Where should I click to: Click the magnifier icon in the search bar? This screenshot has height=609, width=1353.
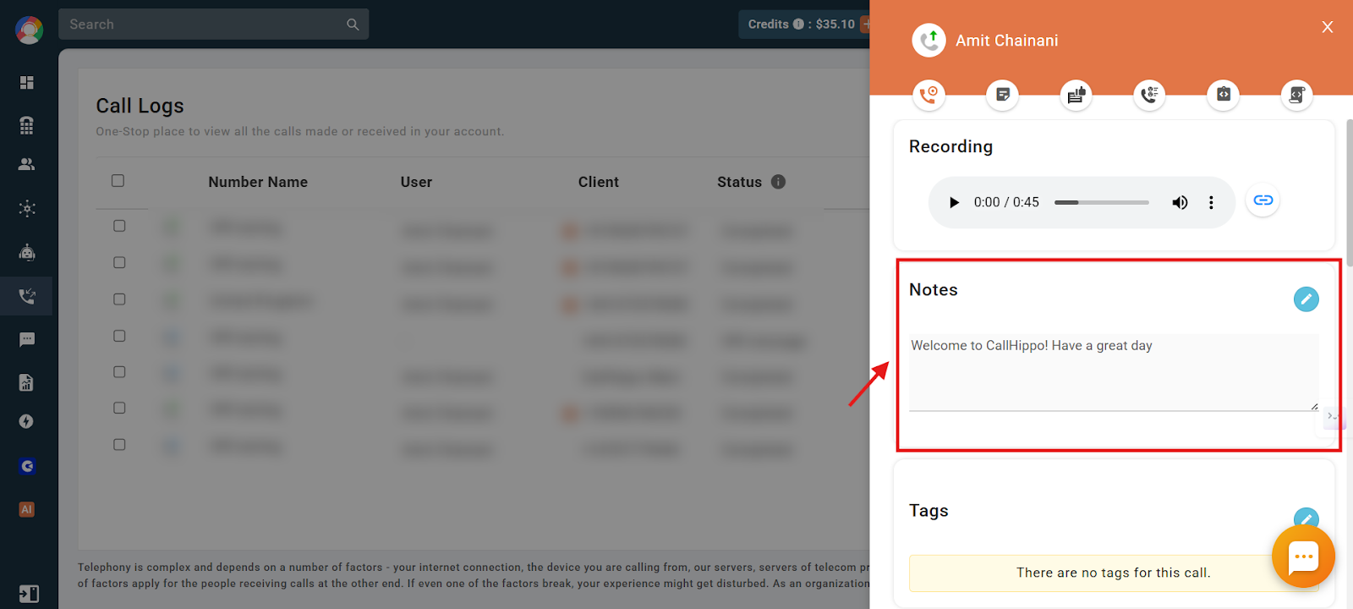353,25
